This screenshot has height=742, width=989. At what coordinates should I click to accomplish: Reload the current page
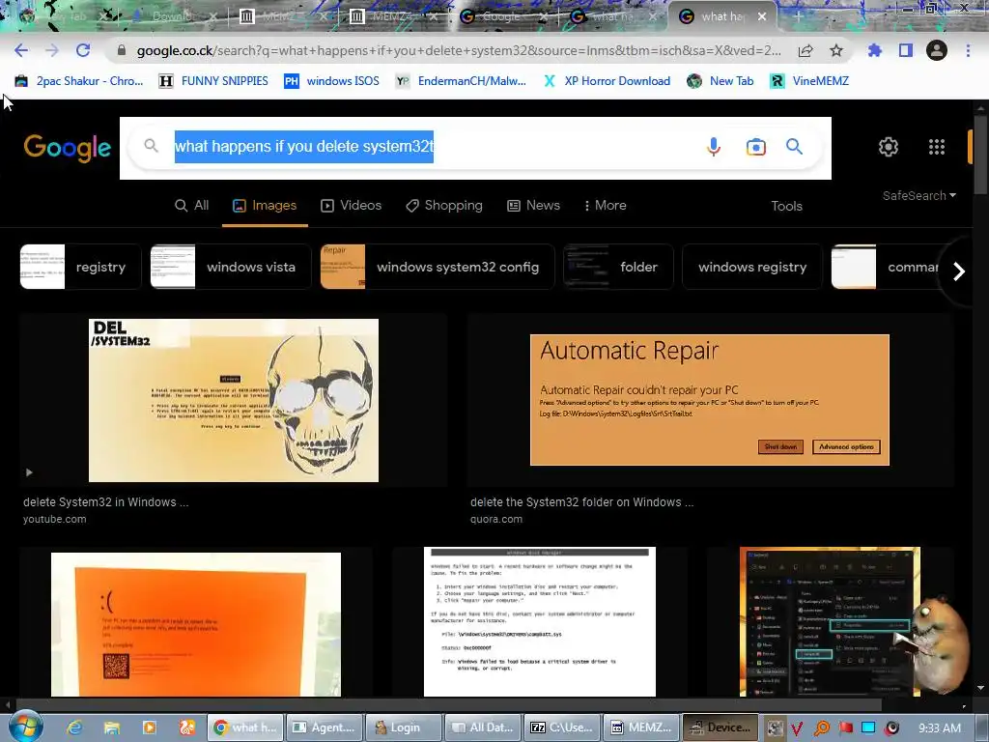83,50
